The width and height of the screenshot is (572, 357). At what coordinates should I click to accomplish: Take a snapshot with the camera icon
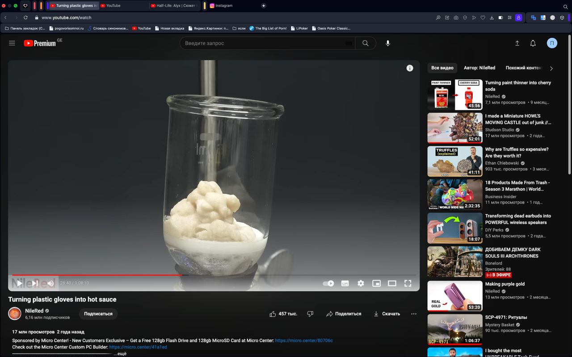[456, 17]
